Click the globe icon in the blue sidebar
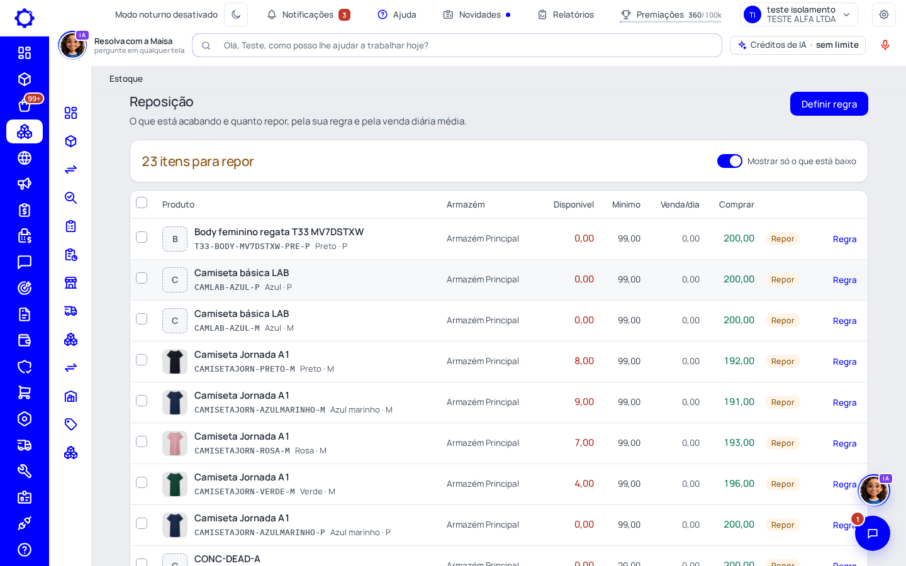This screenshot has width=906, height=566. (x=25, y=158)
